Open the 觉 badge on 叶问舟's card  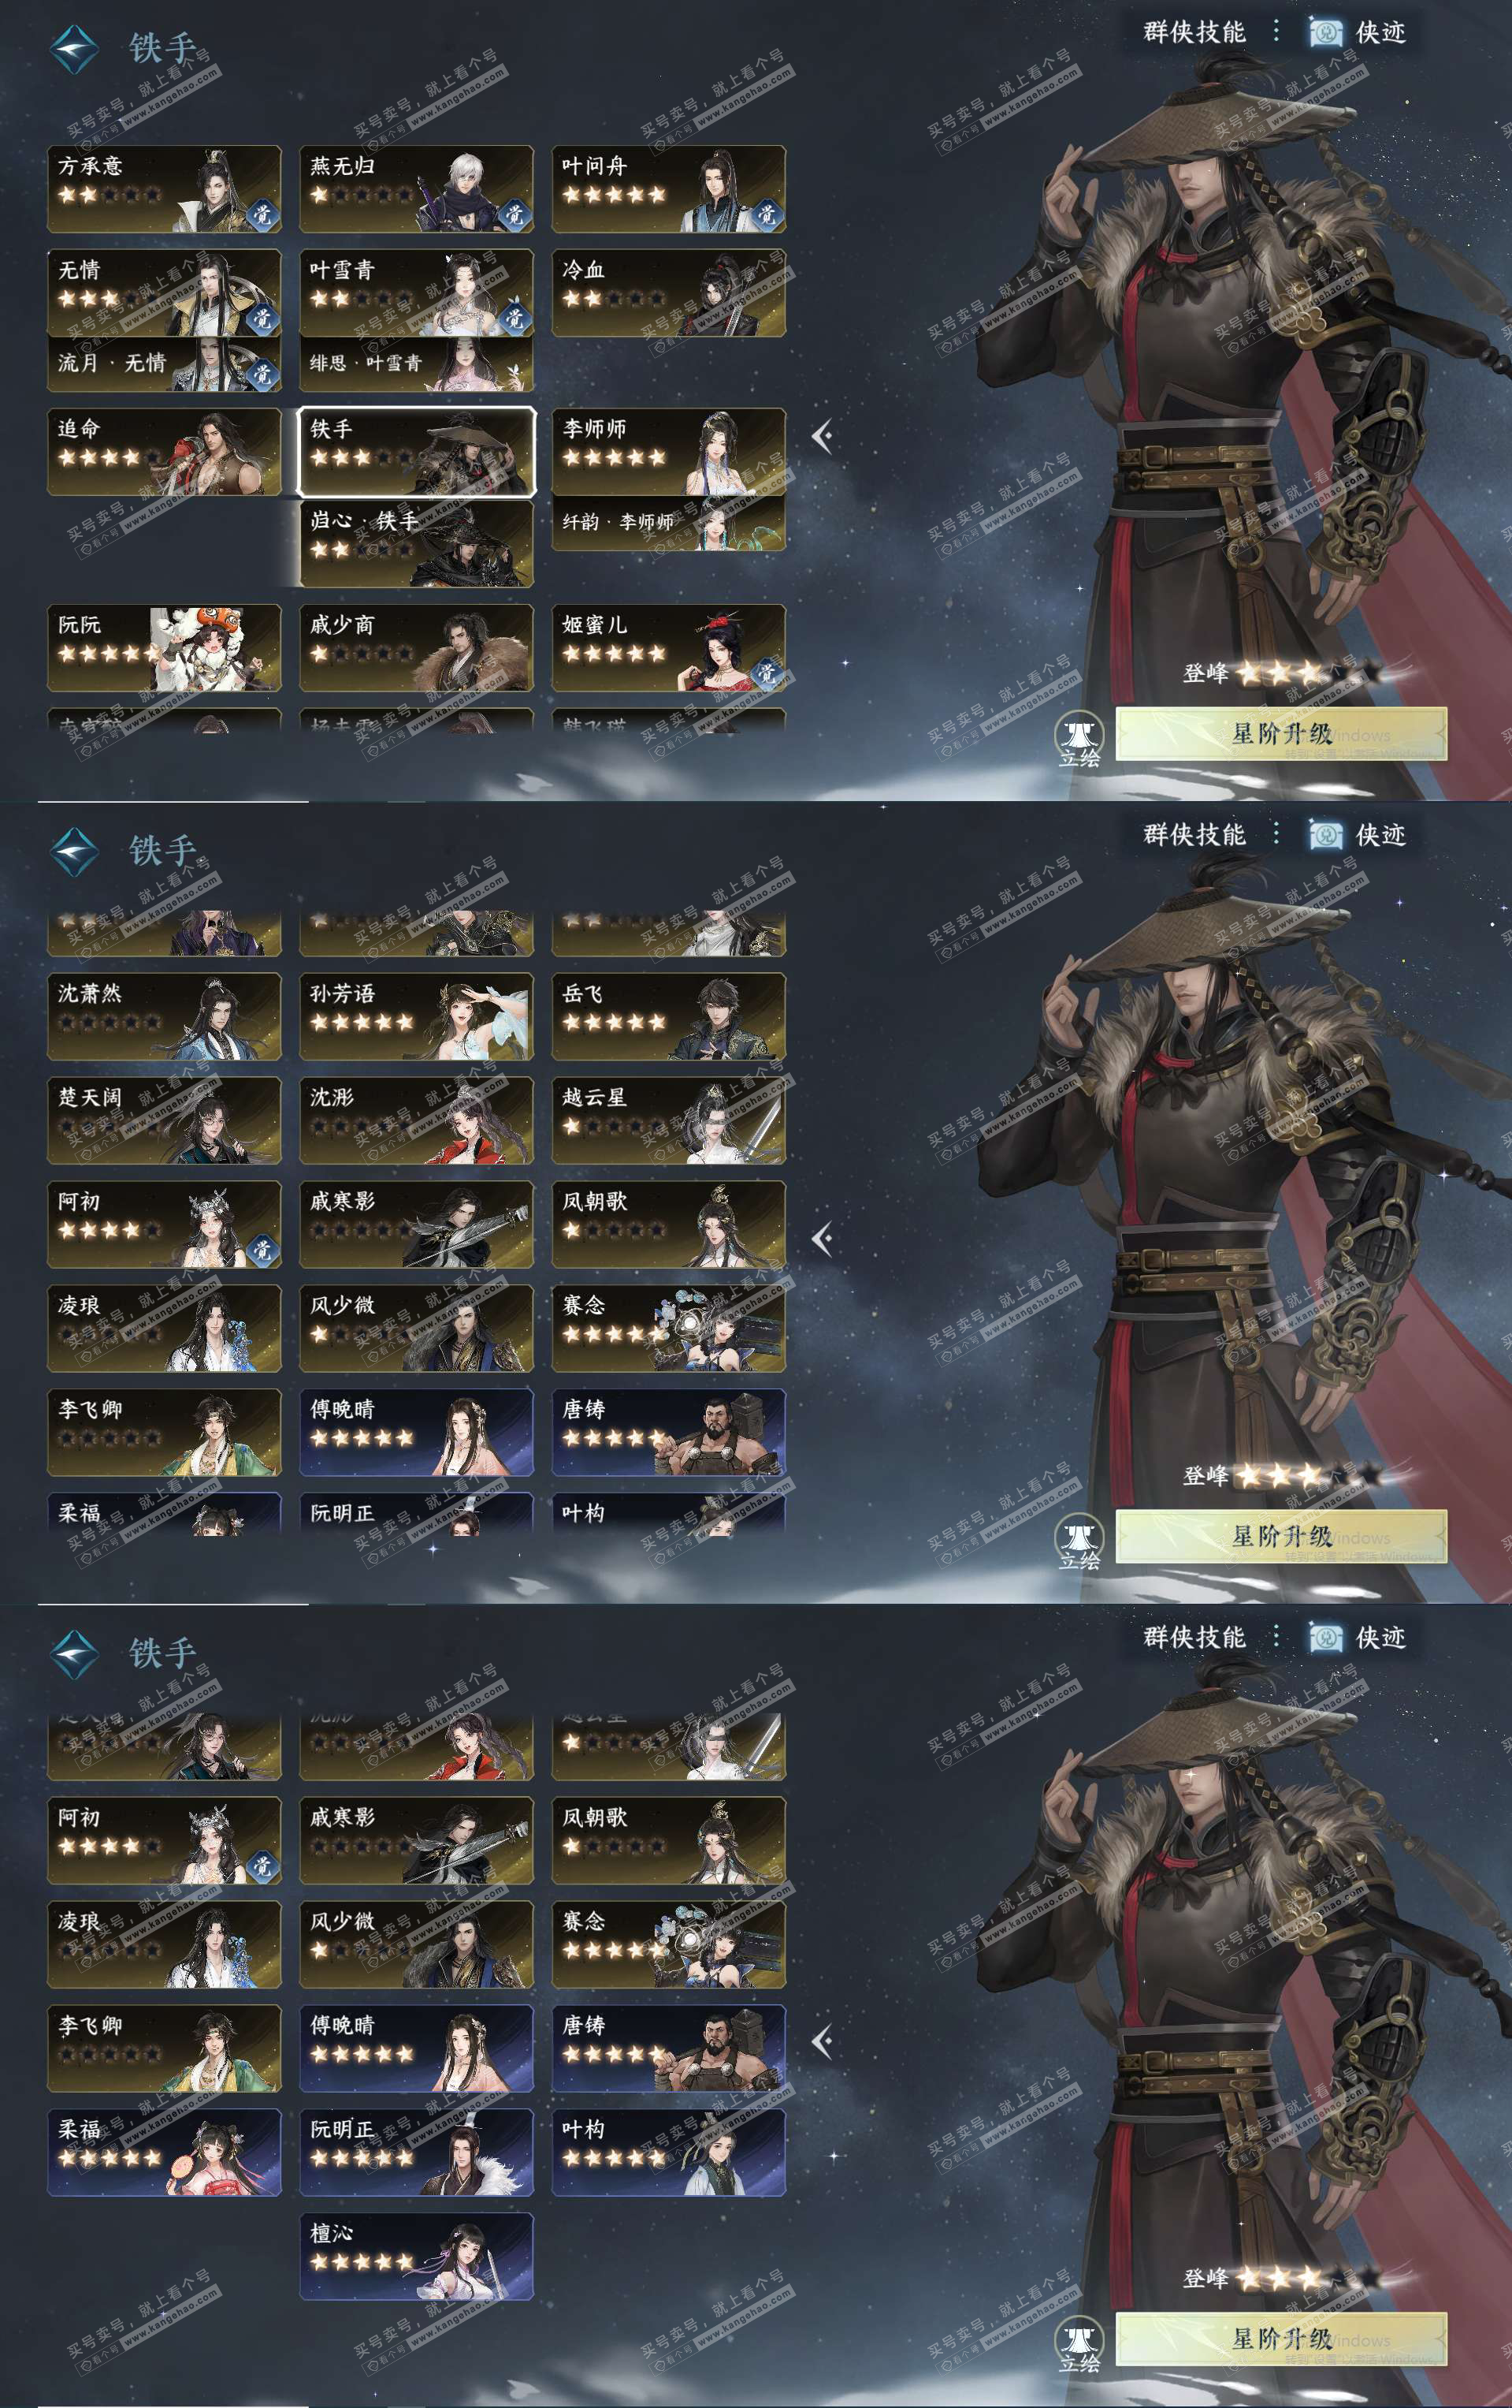coord(767,214)
